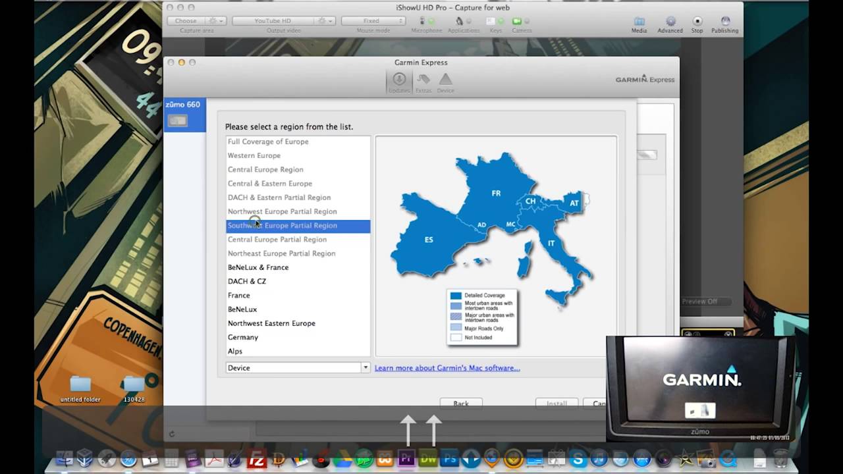The width and height of the screenshot is (843, 474).
Task: Stop the iShowU recording
Action: click(x=697, y=25)
